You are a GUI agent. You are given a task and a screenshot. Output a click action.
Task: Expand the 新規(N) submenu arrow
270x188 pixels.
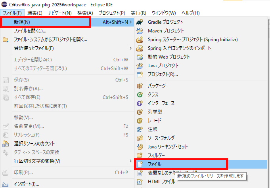coord(131,22)
